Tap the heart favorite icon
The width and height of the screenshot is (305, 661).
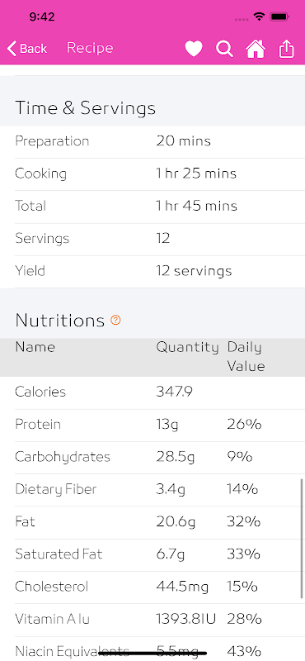coord(194,49)
